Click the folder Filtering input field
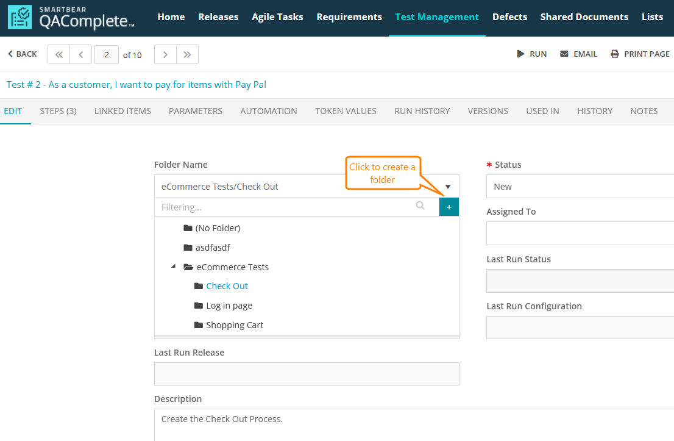Screen dimensions: 674x441 [283, 207]
